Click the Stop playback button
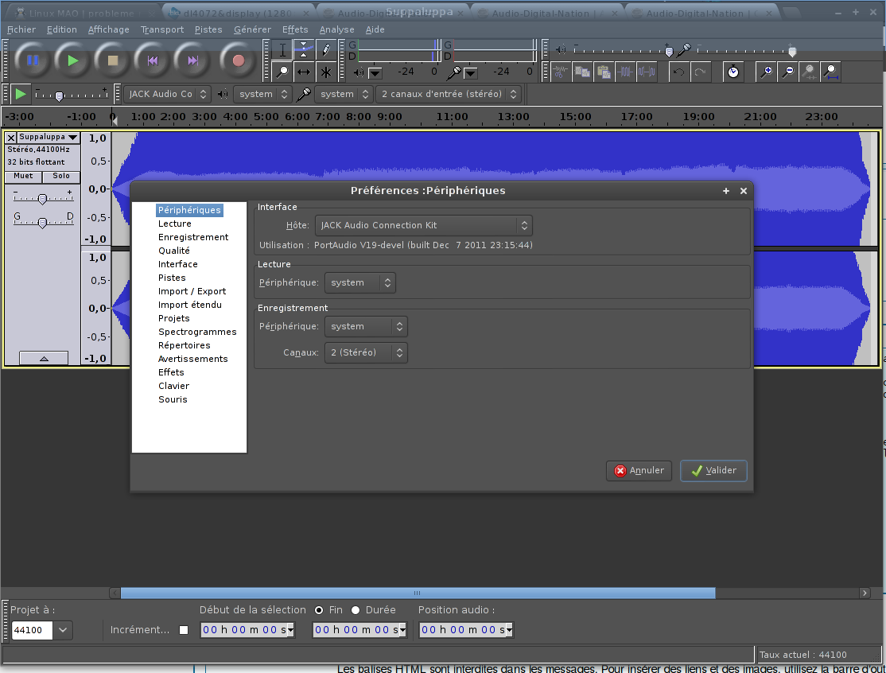 [113, 60]
